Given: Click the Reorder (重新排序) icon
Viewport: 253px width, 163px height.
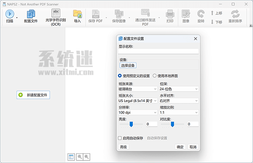Looking at the screenshot, I should pyautogui.click(x=235, y=14).
